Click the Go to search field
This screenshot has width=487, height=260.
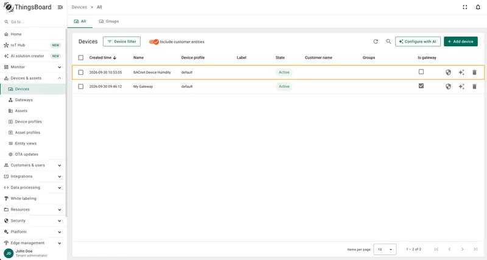[x=34, y=22]
